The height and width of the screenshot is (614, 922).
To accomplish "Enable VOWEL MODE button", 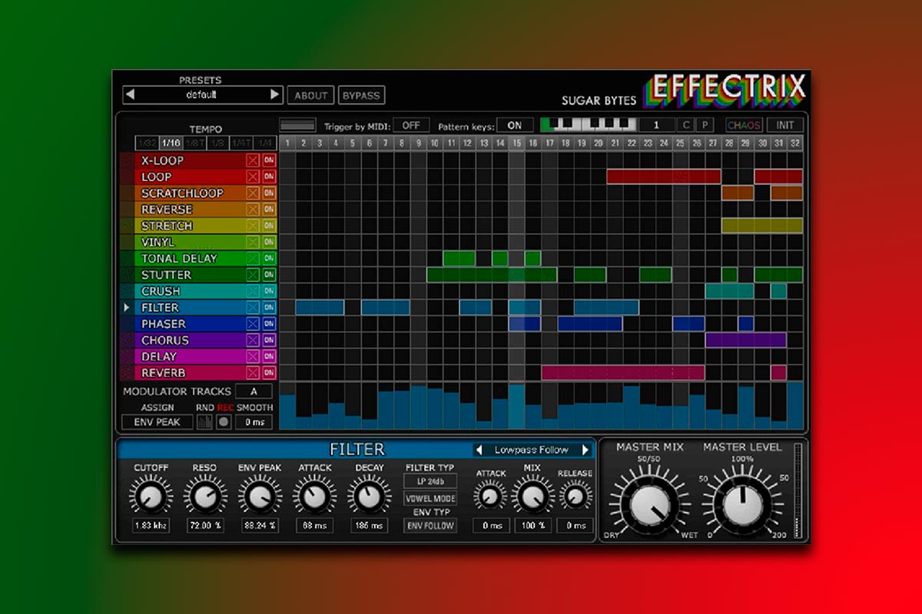I will point(430,498).
